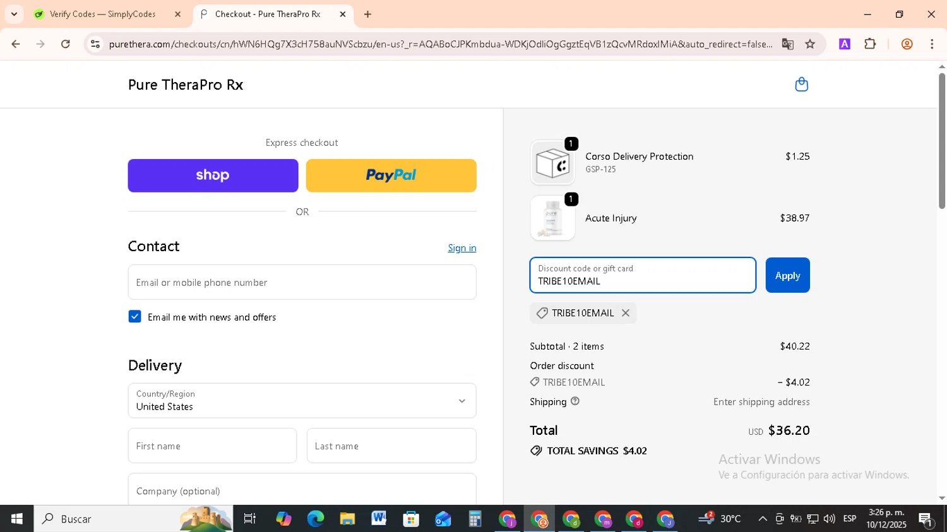Focus the Email or mobile phone field

[302, 282]
